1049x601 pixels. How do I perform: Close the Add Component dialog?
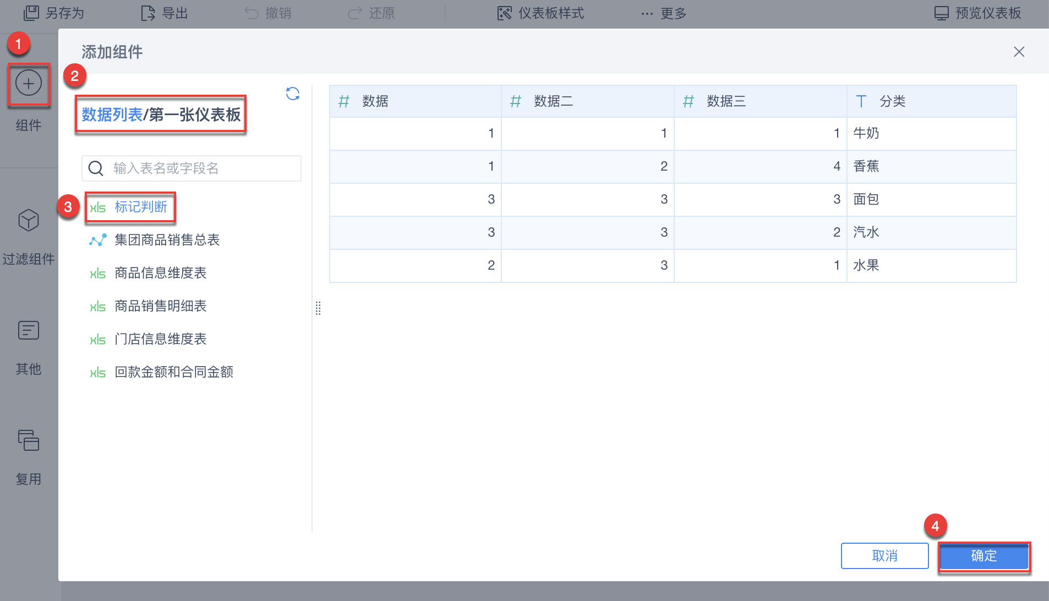click(x=1019, y=52)
